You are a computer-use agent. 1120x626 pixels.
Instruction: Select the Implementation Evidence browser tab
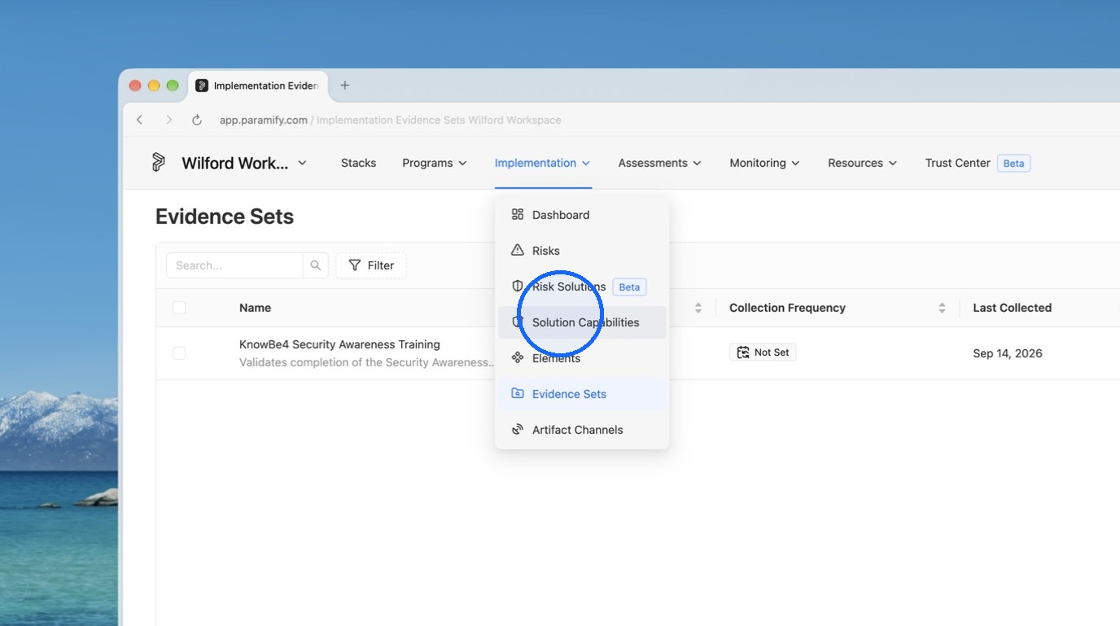coord(259,85)
